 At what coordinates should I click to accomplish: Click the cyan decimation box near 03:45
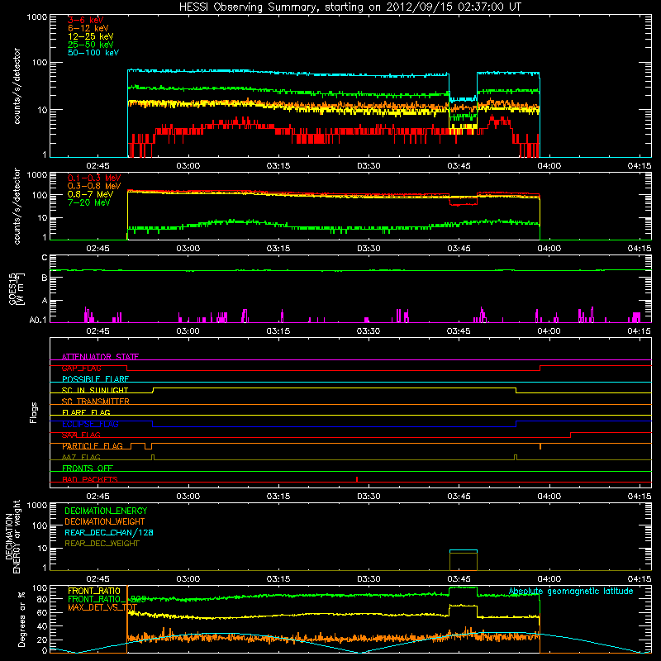(x=464, y=550)
